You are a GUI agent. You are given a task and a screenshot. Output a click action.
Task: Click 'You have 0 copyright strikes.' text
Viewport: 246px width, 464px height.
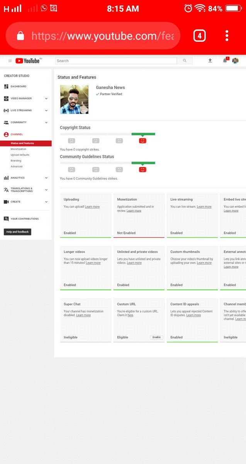80,149
